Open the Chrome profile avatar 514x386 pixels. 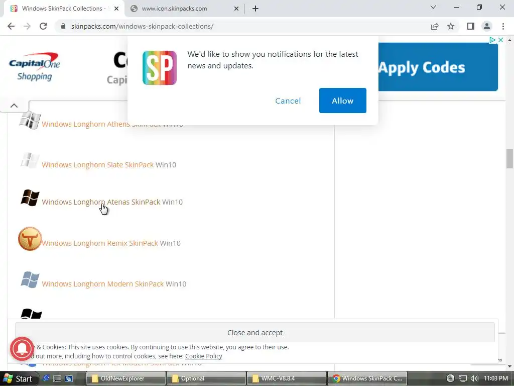click(487, 26)
